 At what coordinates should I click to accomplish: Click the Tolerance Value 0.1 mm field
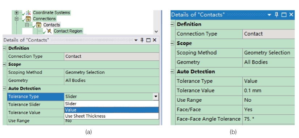coord(269,90)
